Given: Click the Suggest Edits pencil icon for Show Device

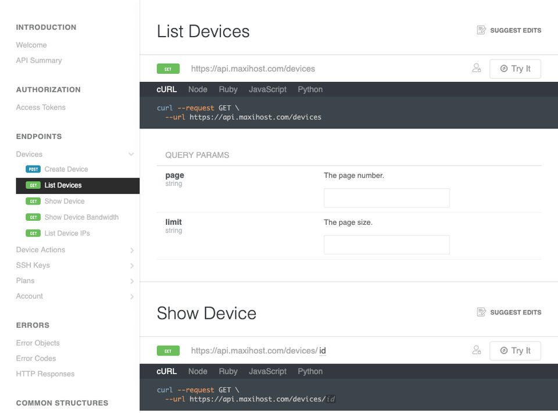Looking at the screenshot, I should pyautogui.click(x=481, y=313).
